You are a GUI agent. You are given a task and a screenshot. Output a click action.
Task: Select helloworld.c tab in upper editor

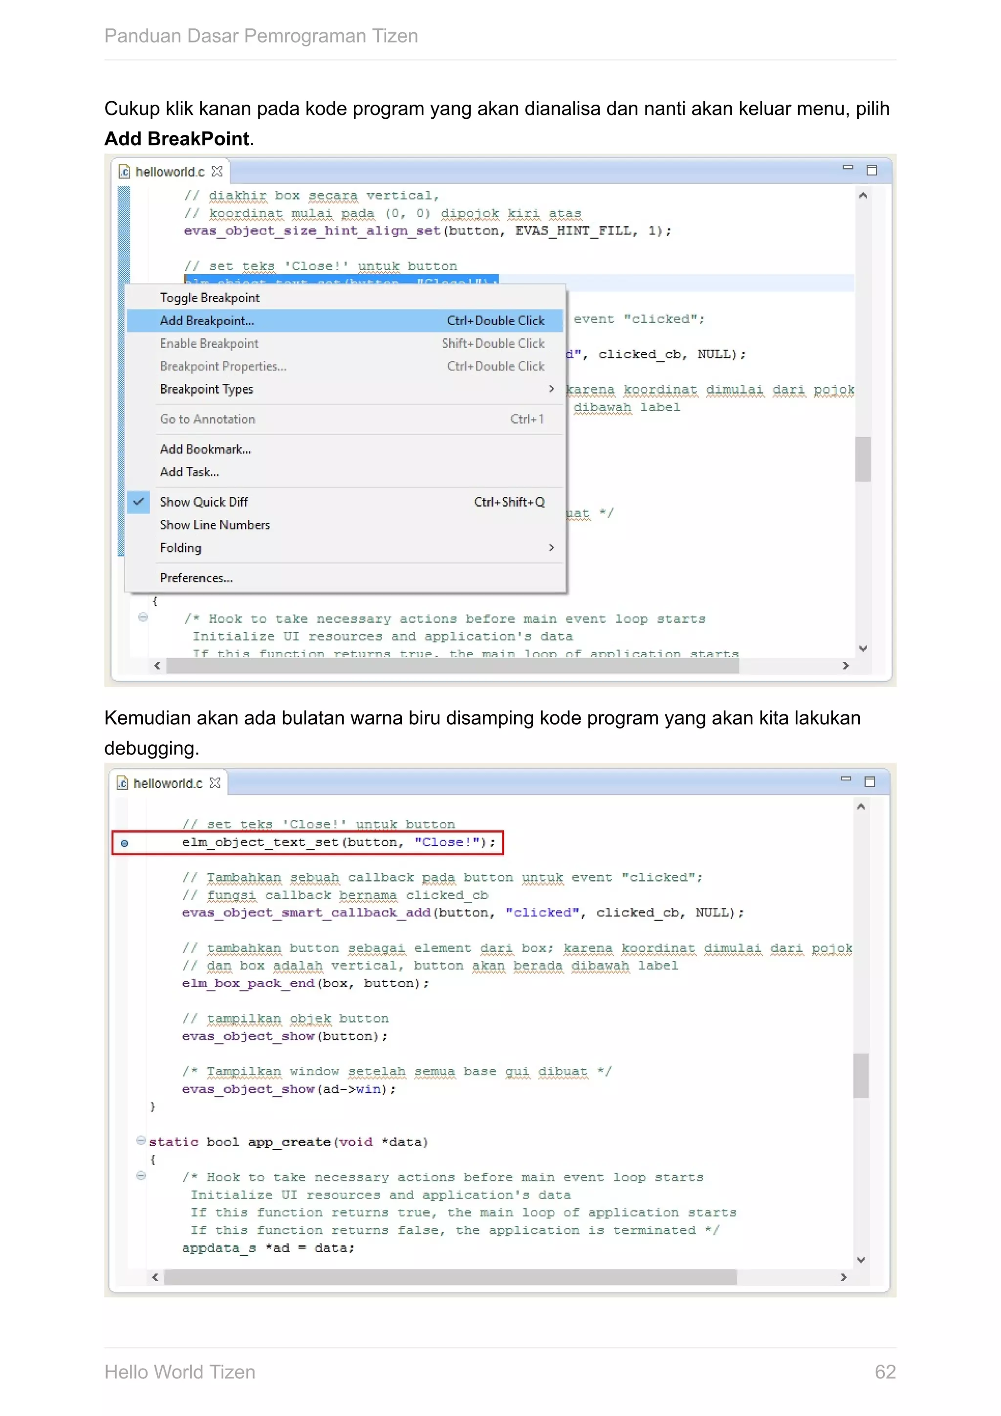click(170, 172)
